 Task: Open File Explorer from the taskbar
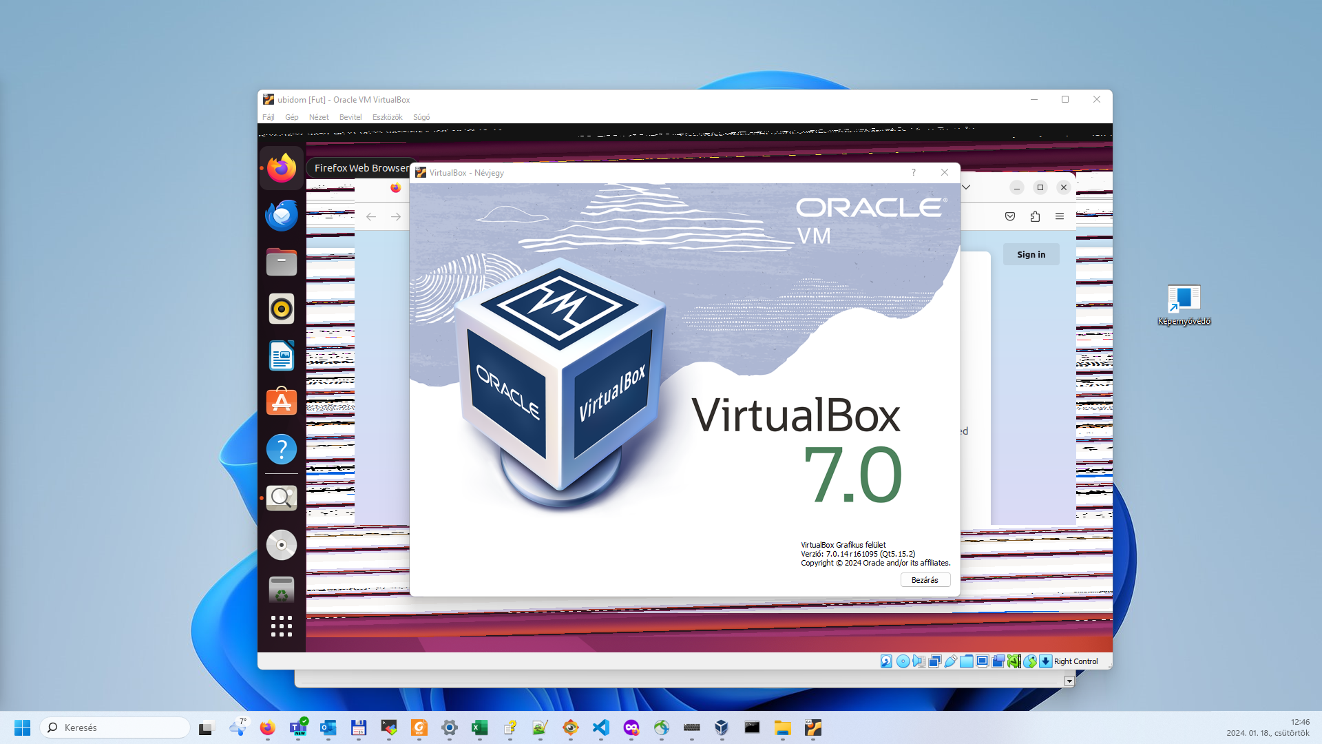pyautogui.click(x=782, y=727)
